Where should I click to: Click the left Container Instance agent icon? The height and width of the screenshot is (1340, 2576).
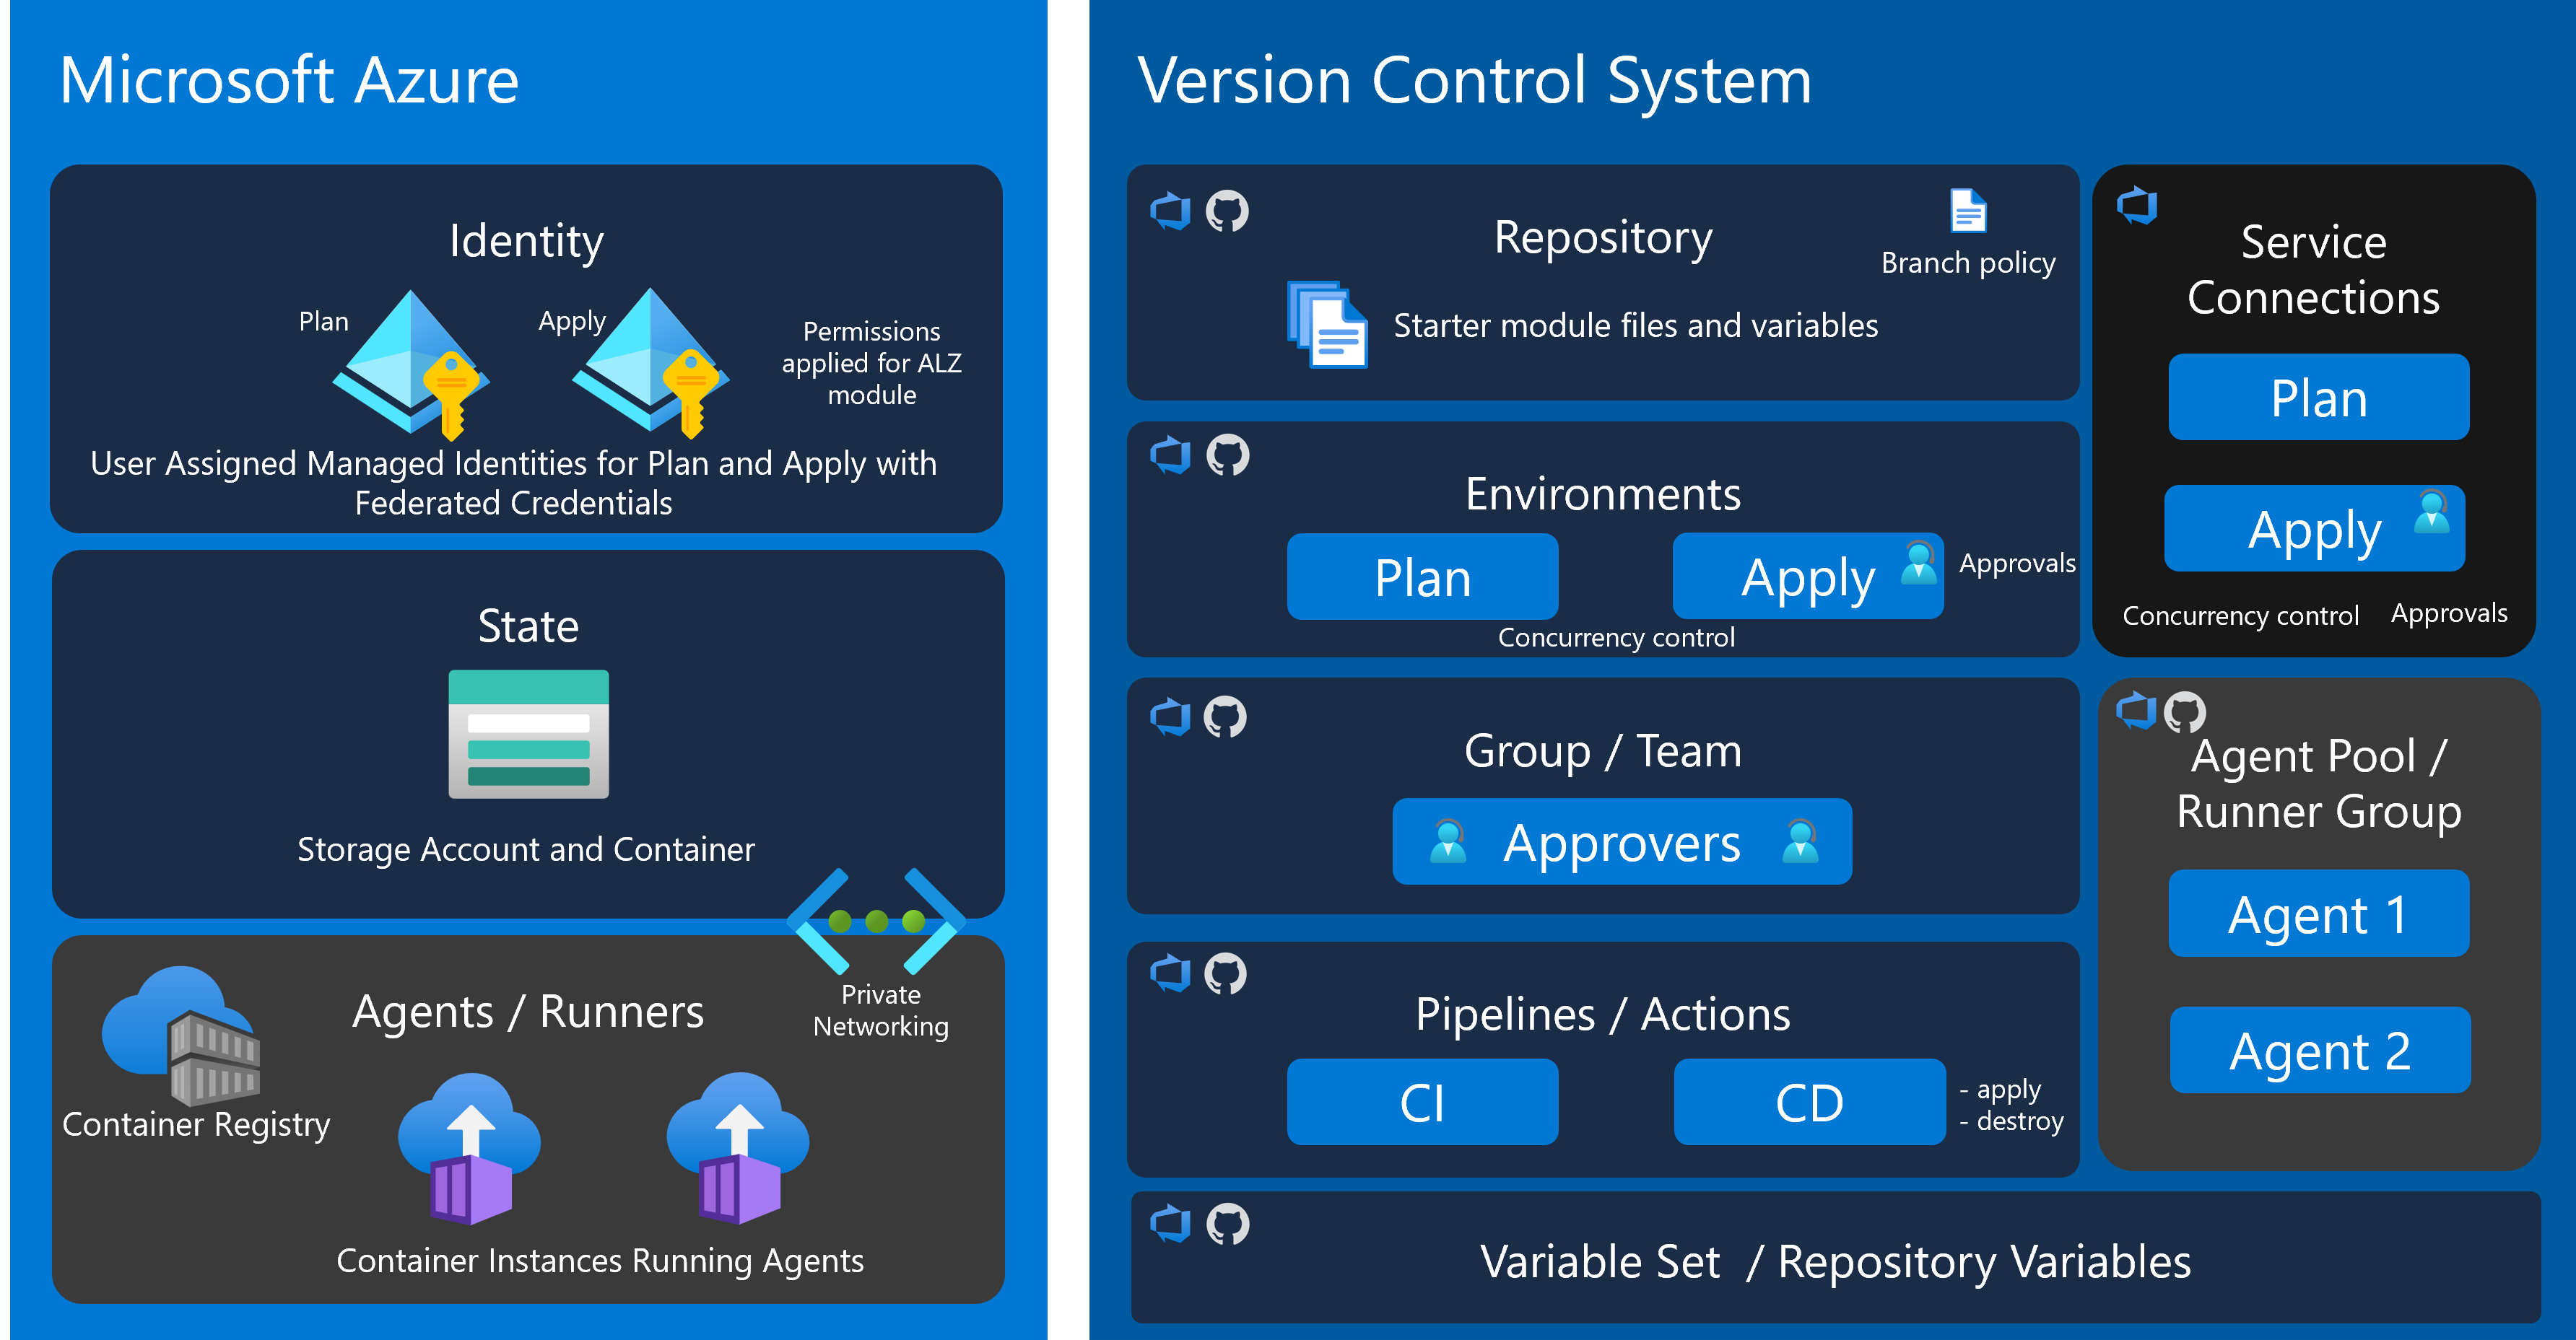point(470,1149)
